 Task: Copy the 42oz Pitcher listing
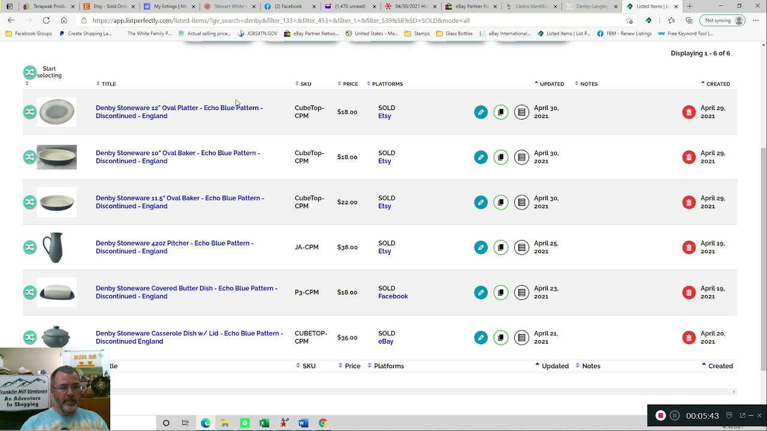[x=501, y=247]
